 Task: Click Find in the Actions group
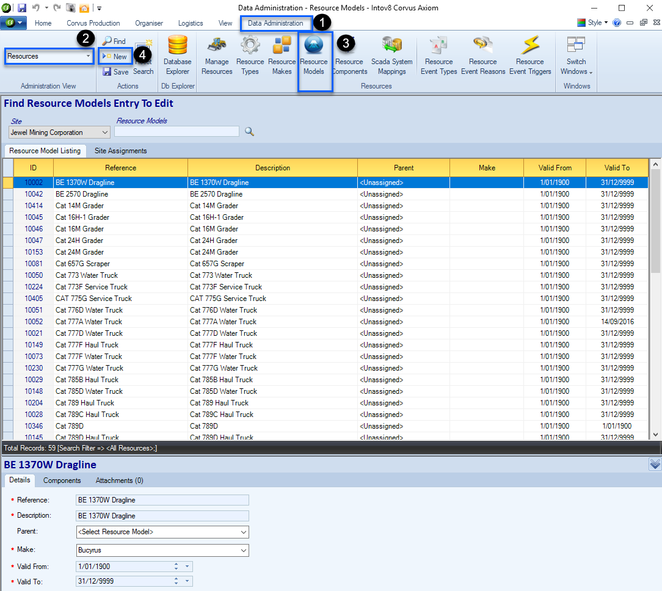point(114,42)
